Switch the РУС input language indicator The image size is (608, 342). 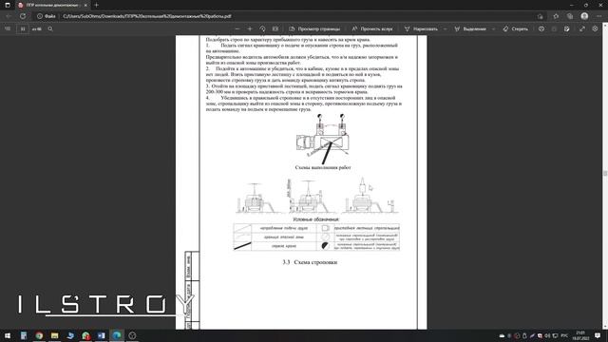click(x=564, y=335)
